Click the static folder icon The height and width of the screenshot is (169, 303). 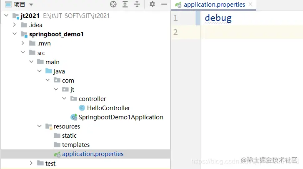point(57,135)
